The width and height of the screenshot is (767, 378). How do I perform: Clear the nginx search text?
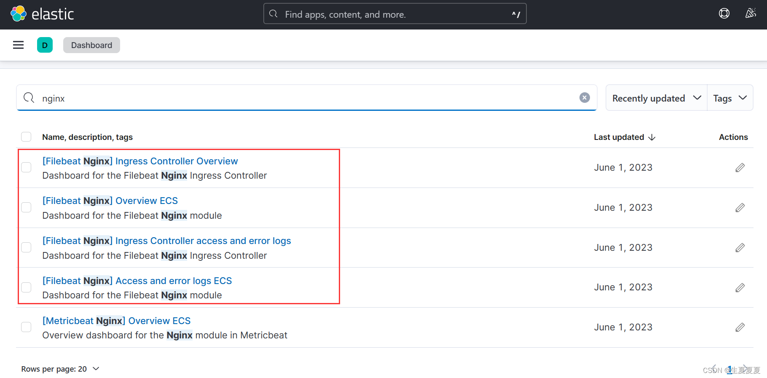pos(585,98)
